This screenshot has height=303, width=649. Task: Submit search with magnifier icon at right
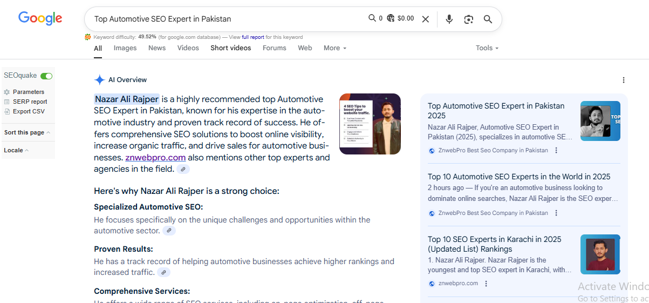488,19
